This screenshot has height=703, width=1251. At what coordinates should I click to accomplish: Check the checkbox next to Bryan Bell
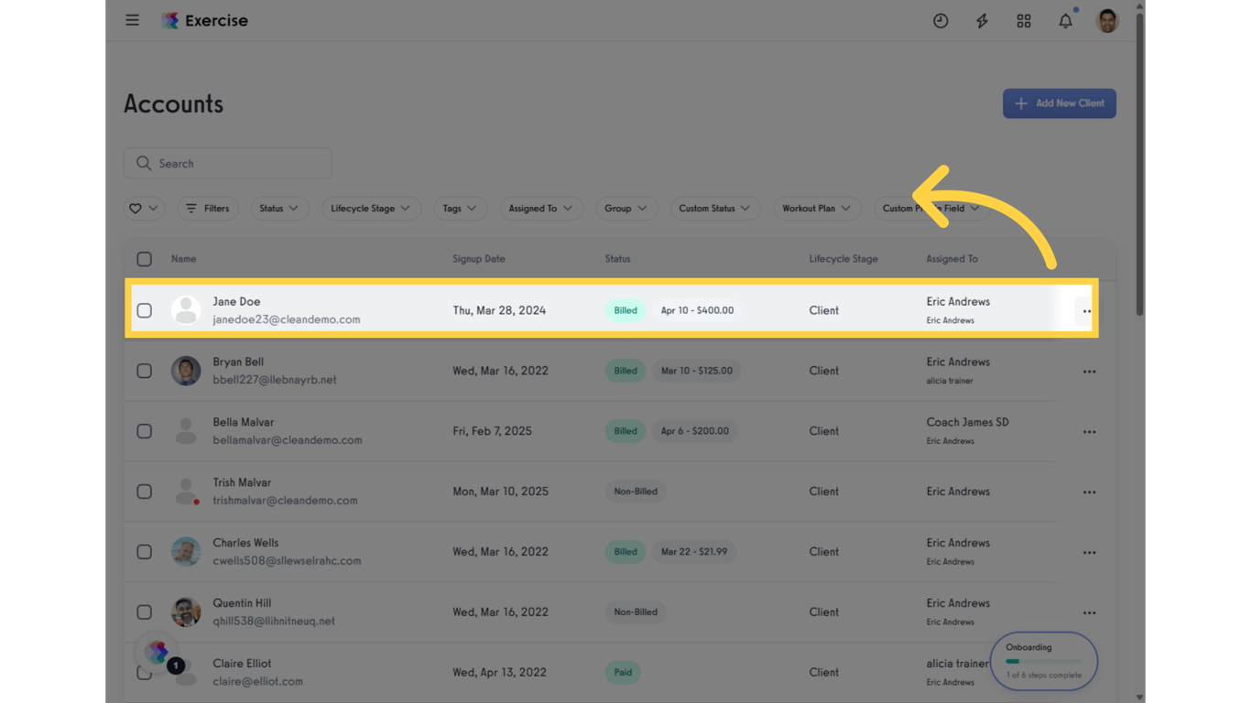click(144, 371)
